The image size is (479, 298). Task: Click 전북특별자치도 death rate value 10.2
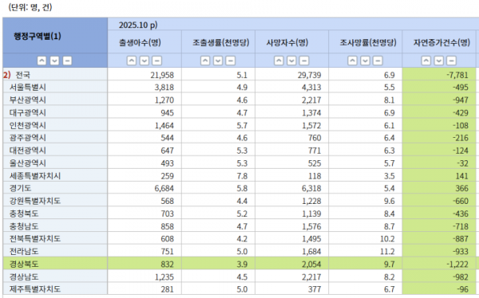(387, 239)
